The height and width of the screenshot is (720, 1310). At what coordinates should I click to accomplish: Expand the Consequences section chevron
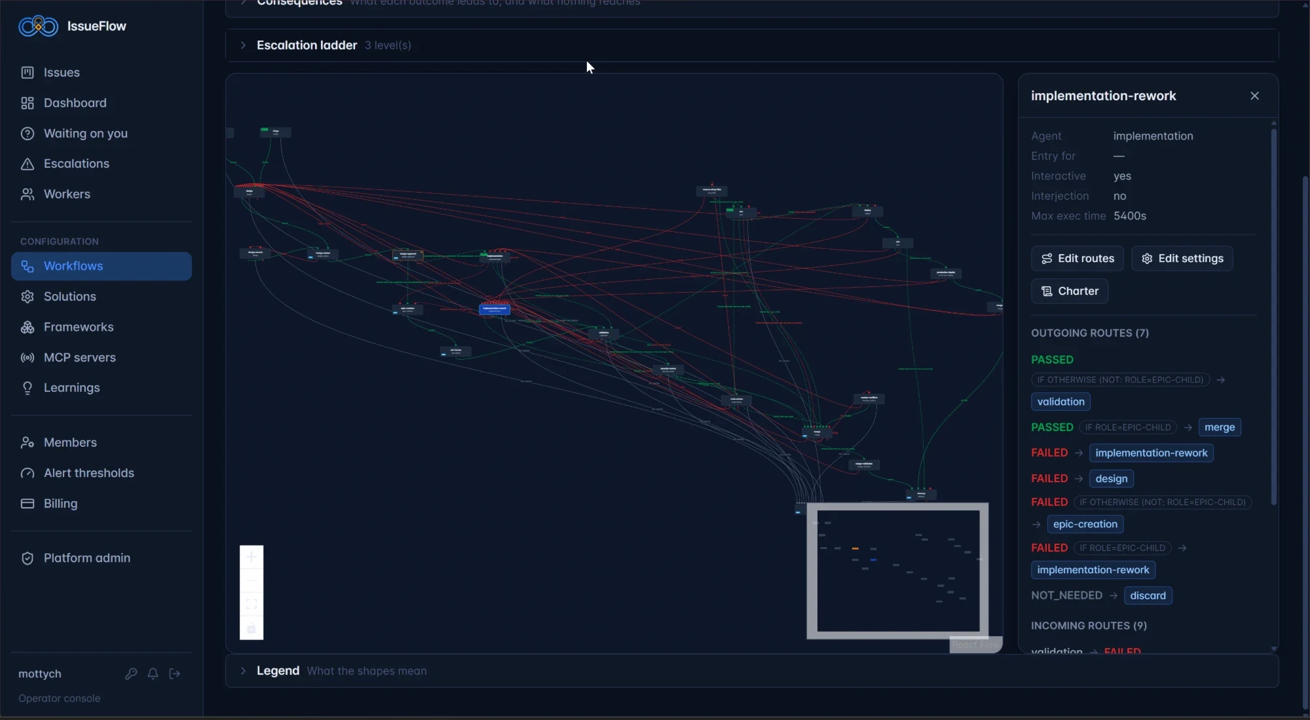(243, 3)
